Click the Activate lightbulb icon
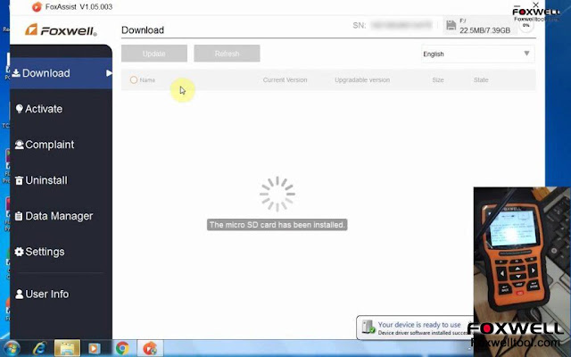The height and width of the screenshot is (357, 571). pos(20,109)
